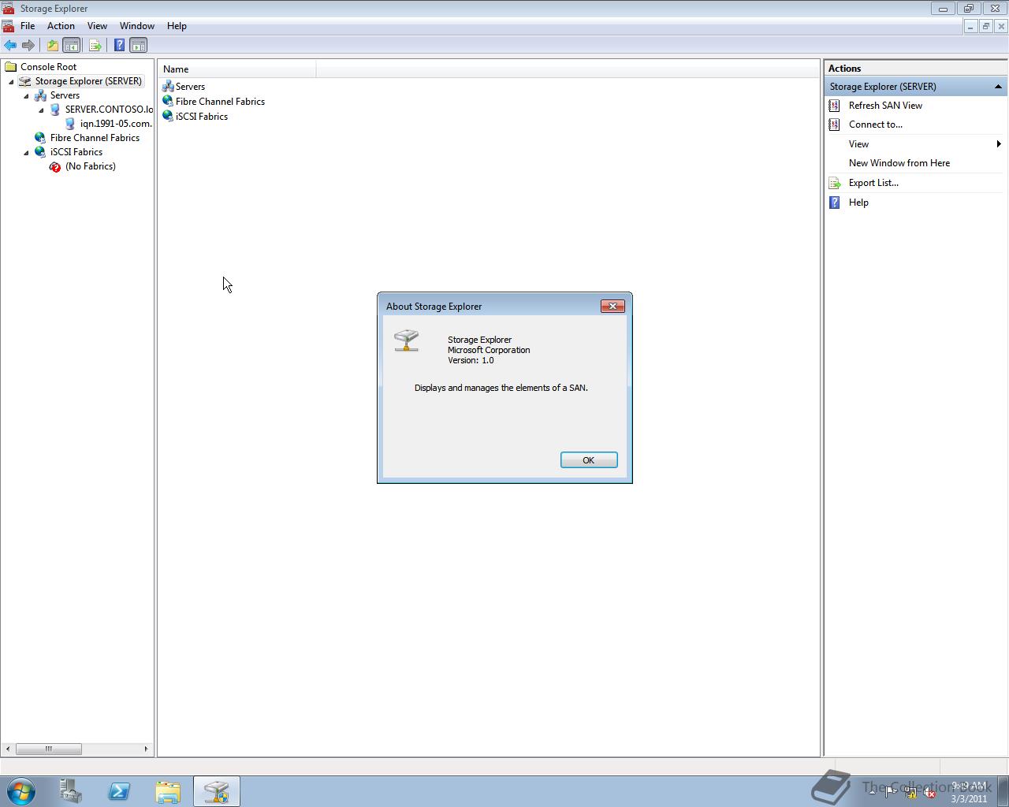Viewport: 1009px width, 807px height.
Task: Click the Forward arrow toolbar icon
Action: (x=28, y=45)
